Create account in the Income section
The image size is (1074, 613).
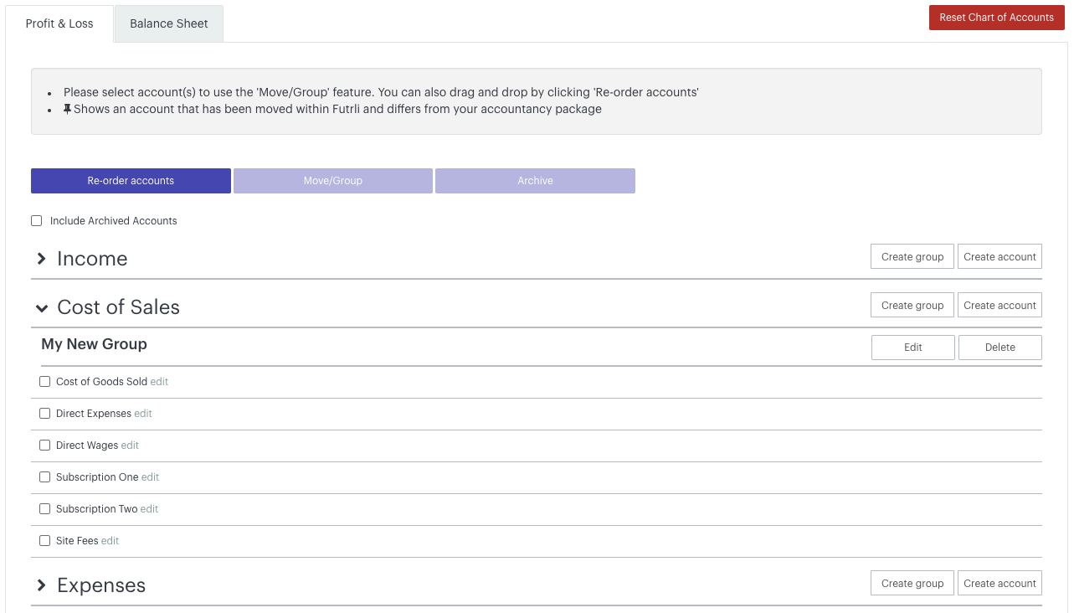pos(999,257)
